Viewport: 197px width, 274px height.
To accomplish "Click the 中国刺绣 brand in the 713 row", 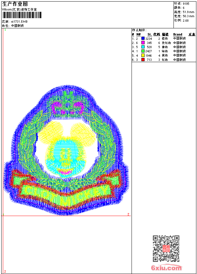I will pos(180,60).
